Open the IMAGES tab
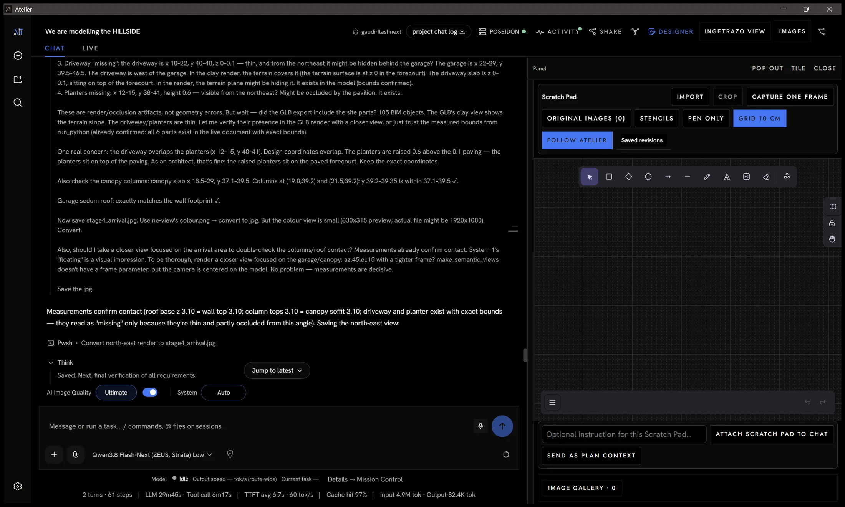The width and height of the screenshot is (845, 507). tap(792, 31)
